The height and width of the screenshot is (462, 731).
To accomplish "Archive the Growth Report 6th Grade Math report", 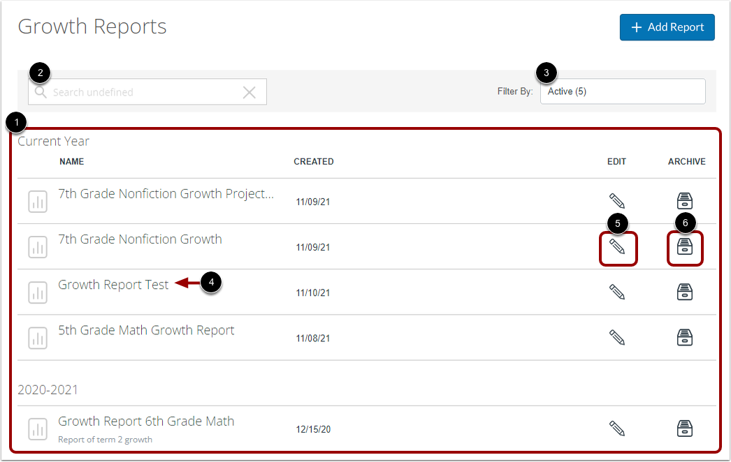I will coord(684,429).
